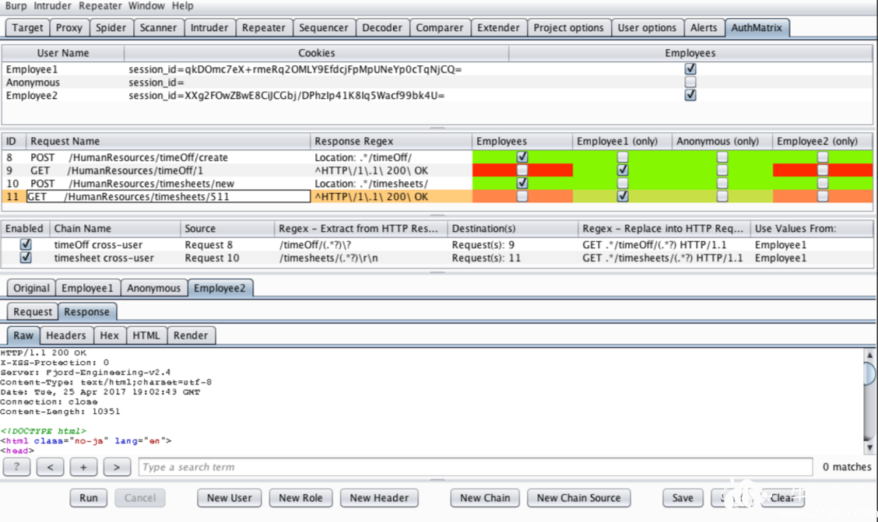Click the Save button
This screenshot has height=522, width=878.
click(x=683, y=498)
